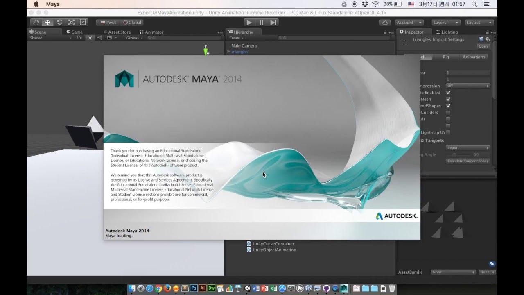Open Calculate Tangent Space dropdown
This screenshot has width=524, height=295.
click(468, 161)
